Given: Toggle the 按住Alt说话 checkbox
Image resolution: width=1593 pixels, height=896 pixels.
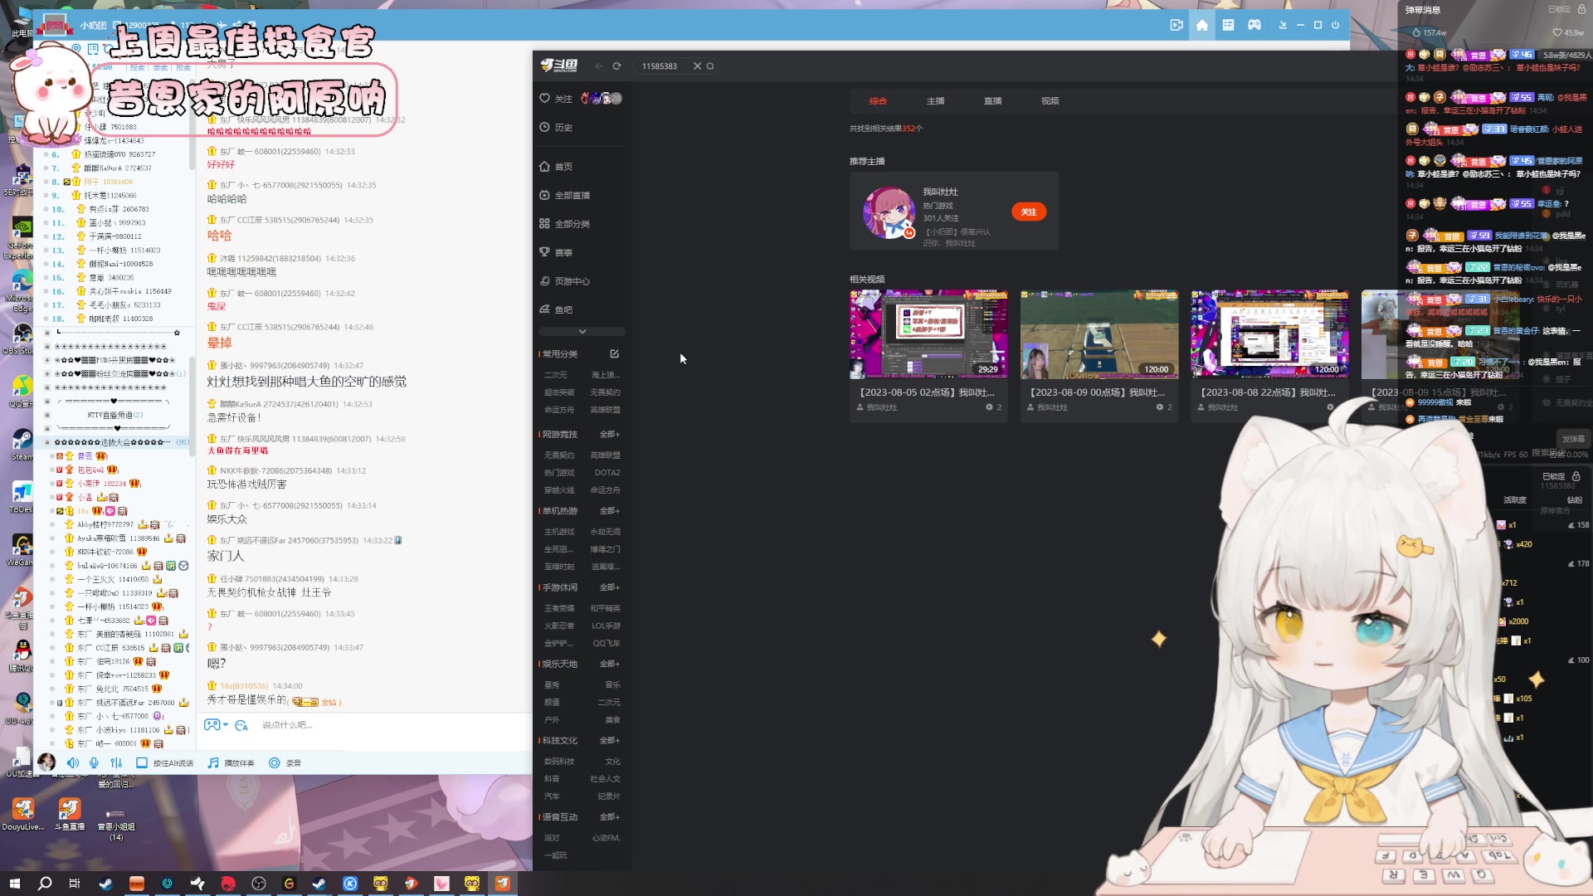Looking at the screenshot, I should pos(142,763).
